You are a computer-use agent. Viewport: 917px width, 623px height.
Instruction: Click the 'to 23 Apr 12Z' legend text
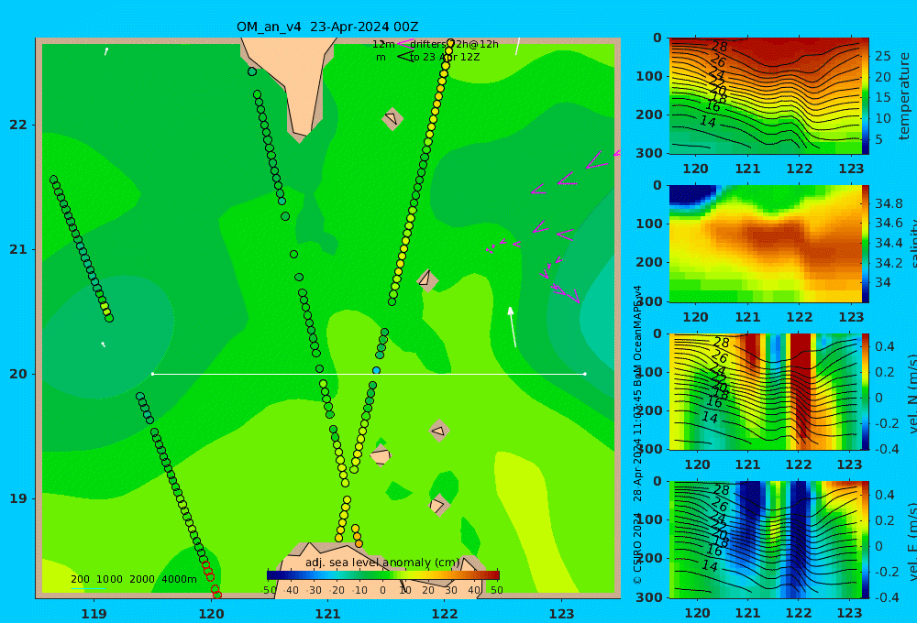(445, 58)
